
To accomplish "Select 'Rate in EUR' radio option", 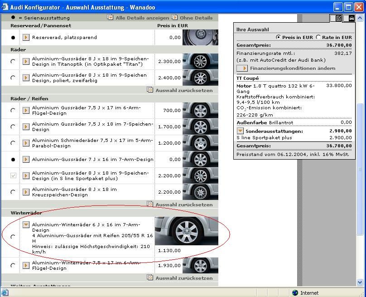I will [318, 37].
